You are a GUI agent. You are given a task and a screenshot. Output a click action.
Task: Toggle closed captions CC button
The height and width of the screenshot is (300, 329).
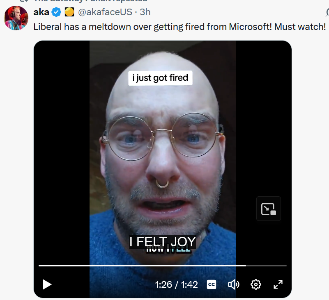(212, 284)
